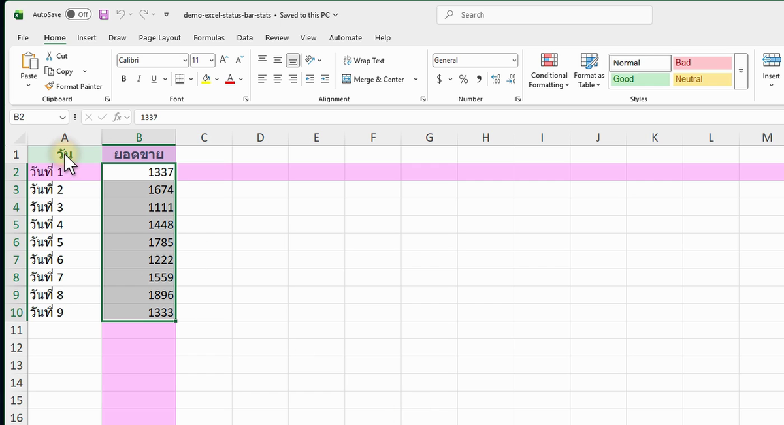Click the Align Left icon
The width and height of the screenshot is (784, 425).
(262, 79)
